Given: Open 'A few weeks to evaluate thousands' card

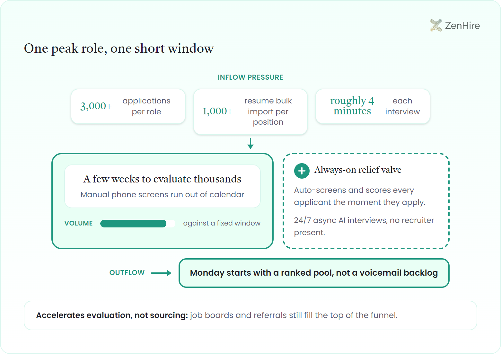Looking at the screenshot, I should [x=163, y=186].
